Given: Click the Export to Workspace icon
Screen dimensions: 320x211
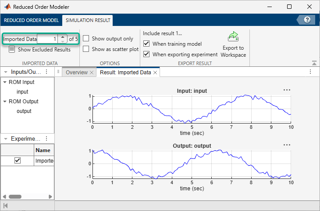Looking at the screenshot, I should tap(233, 36).
